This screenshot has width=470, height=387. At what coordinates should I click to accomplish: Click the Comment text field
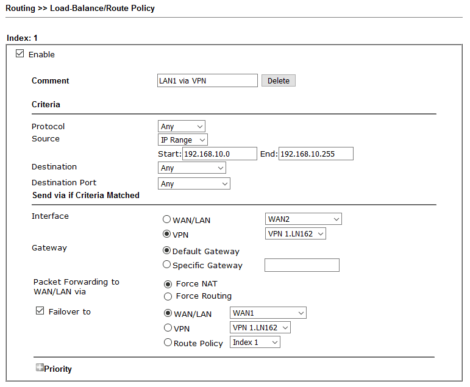tap(207, 80)
